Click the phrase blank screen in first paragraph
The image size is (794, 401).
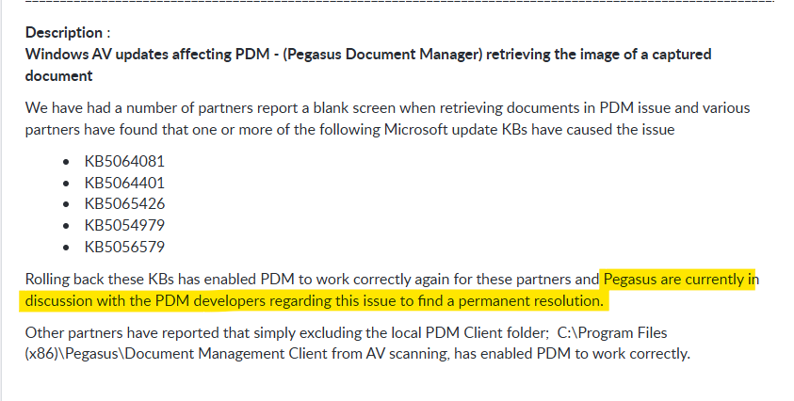pos(354,108)
